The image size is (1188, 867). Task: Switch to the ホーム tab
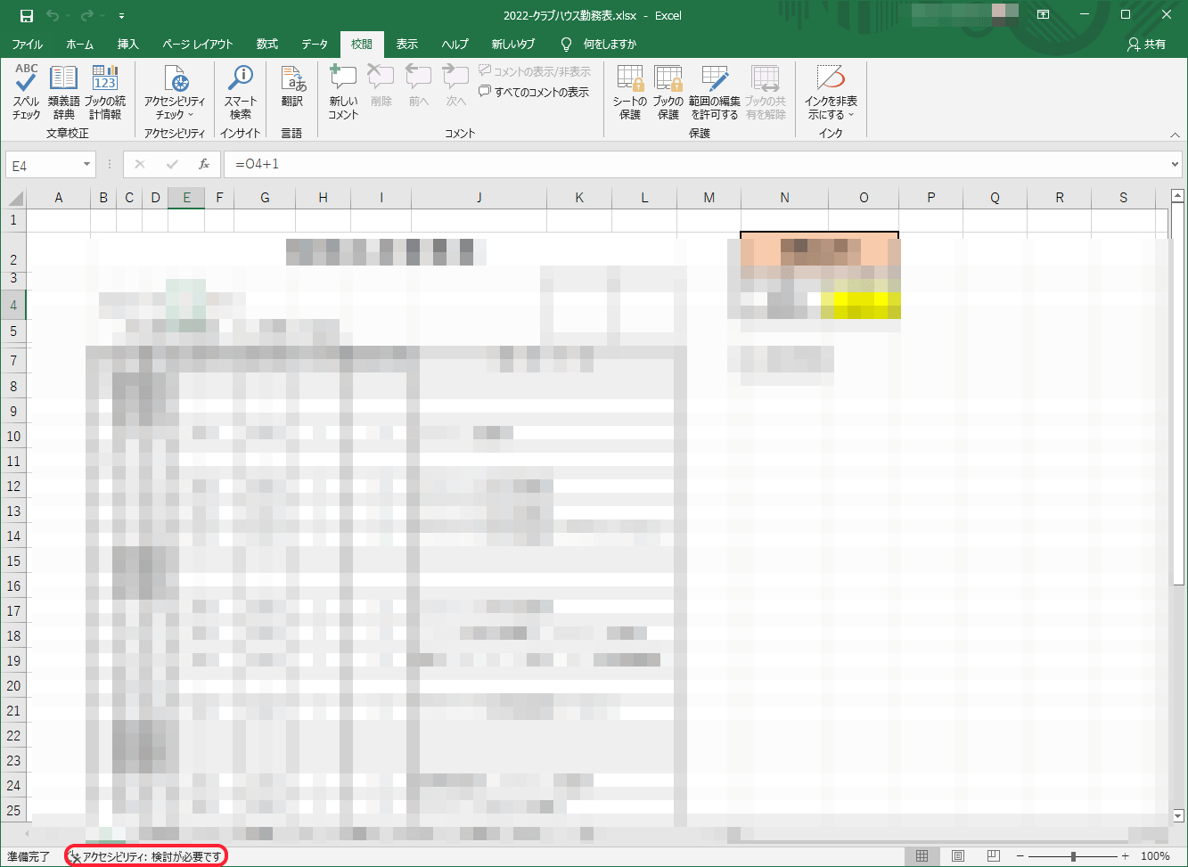pyautogui.click(x=79, y=45)
